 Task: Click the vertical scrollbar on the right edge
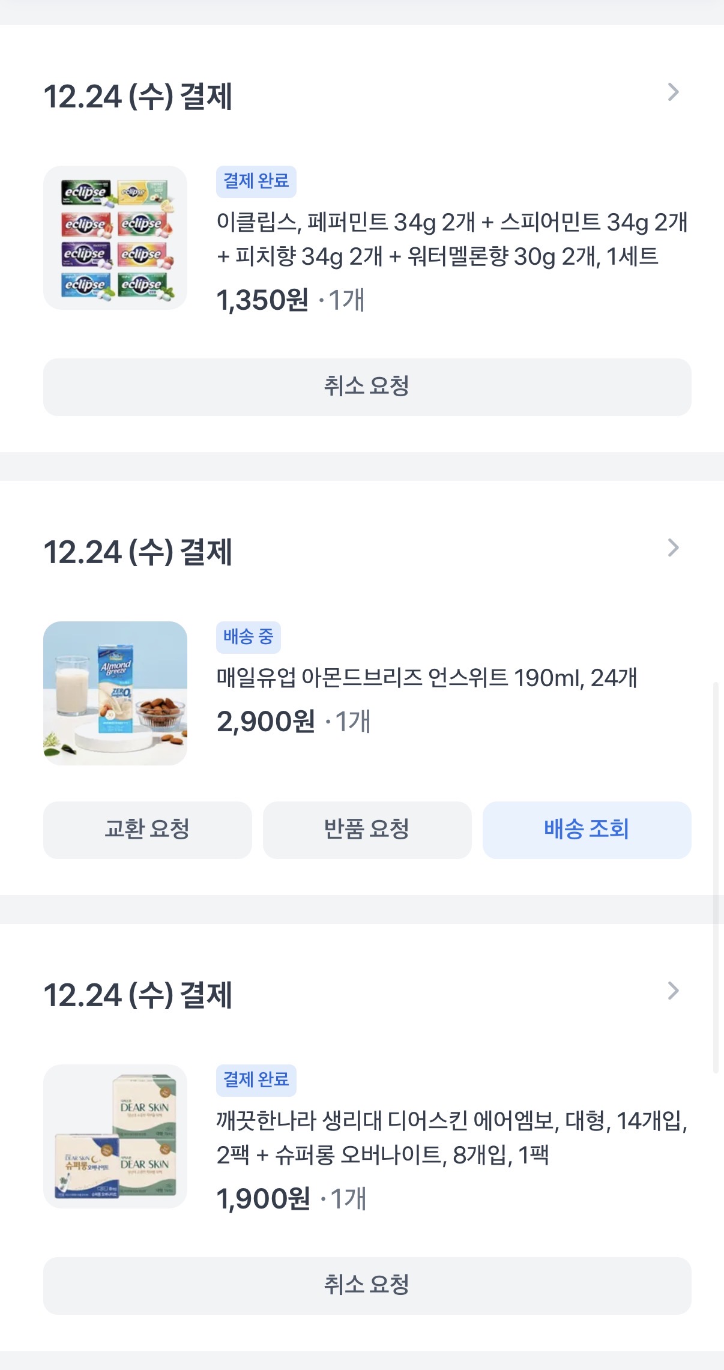tap(715, 877)
